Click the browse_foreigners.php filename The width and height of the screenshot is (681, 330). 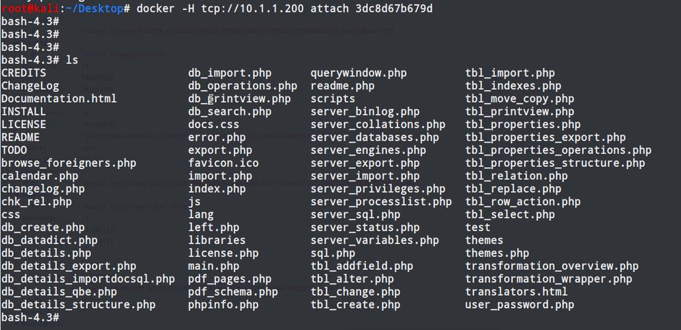pos(69,163)
